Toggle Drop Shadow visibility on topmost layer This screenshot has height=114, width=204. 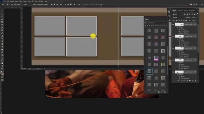(x=179, y=33)
